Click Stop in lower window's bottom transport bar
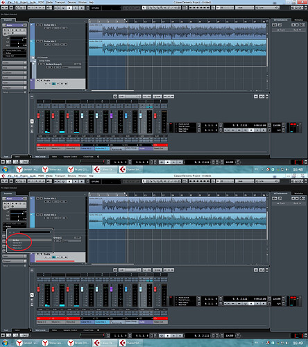Image resolution: width=308 pixels, height=347 pixels. [168, 336]
